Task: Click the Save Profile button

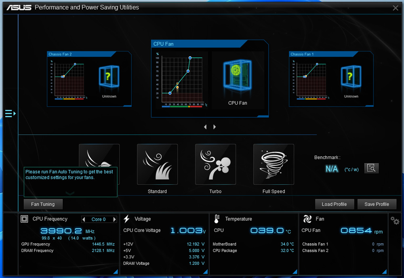Action: point(377,204)
